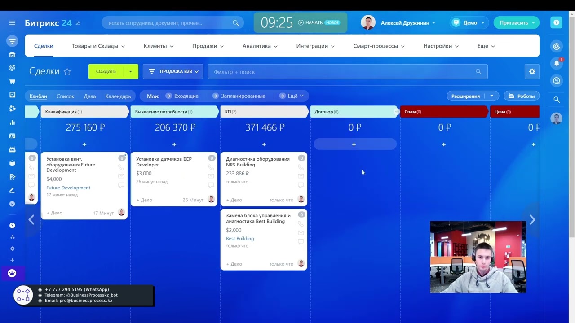Click the СОЗДАТЬ deal button
The height and width of the screenshot is (323, 575).
point(106,71)
